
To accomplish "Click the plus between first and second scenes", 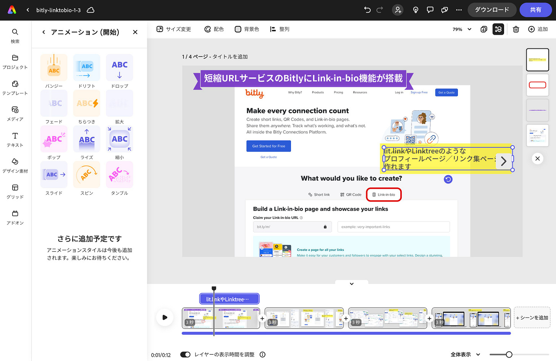I will tap(262, 318).
